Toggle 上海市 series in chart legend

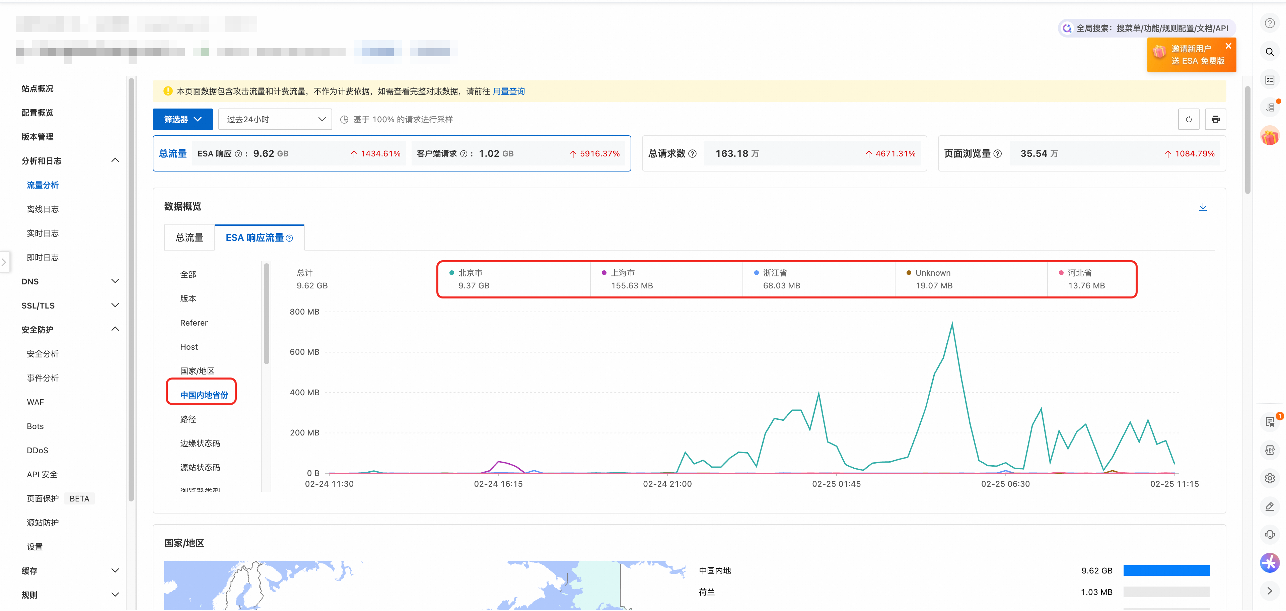click(x=622, y=273)
